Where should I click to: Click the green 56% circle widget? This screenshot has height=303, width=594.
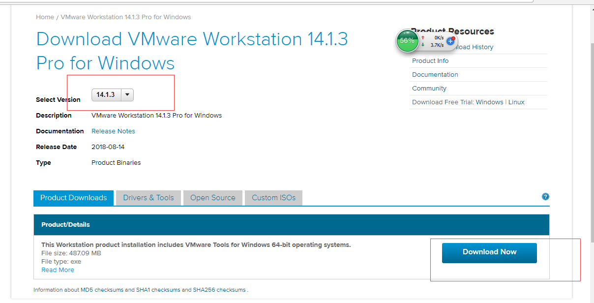point(407,41)
